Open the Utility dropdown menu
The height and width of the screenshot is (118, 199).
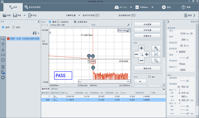(123, 7)
